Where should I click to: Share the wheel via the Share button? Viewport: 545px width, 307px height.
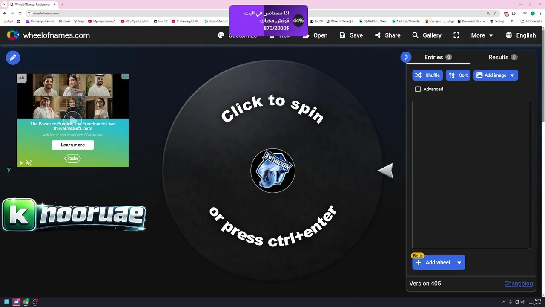coord(387,35)
